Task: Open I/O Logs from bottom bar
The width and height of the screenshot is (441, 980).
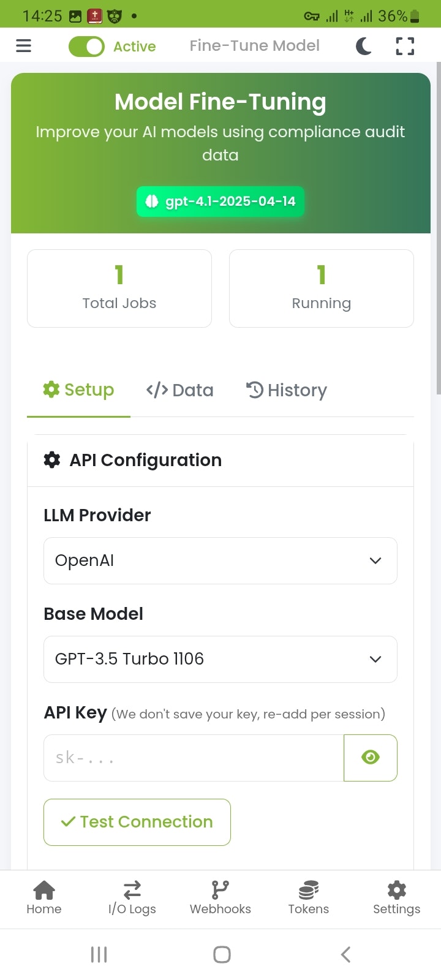Action: click(132, 898)
